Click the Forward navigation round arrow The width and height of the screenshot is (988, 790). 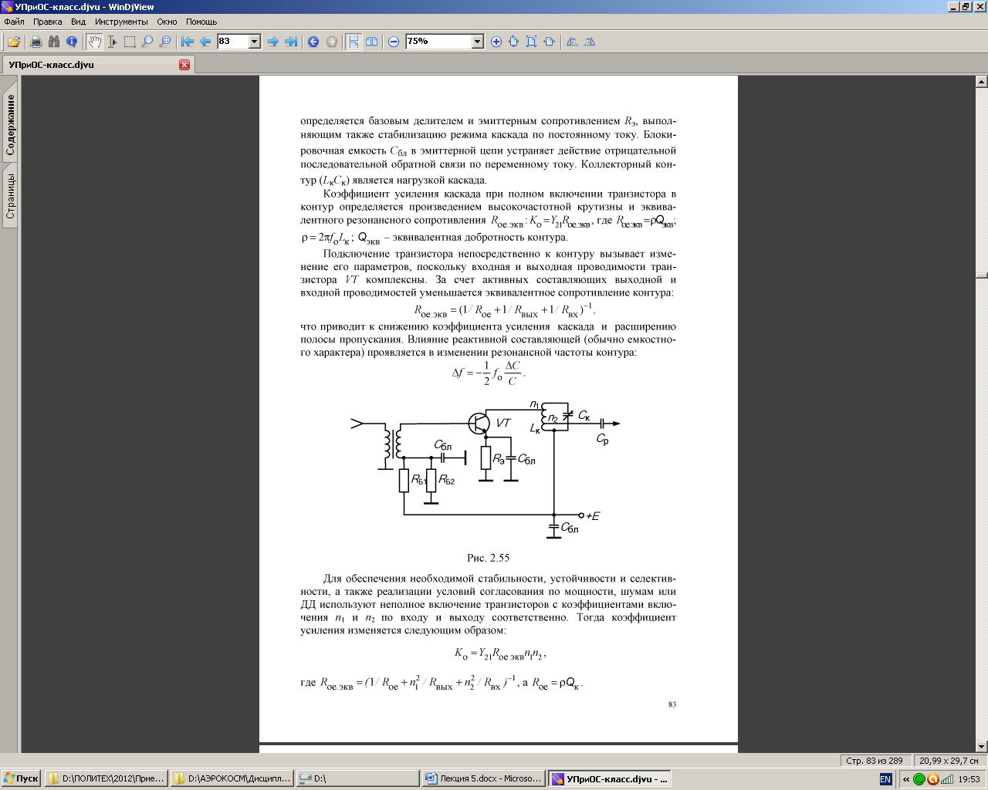pyautogui.click(x=332, y=42)
